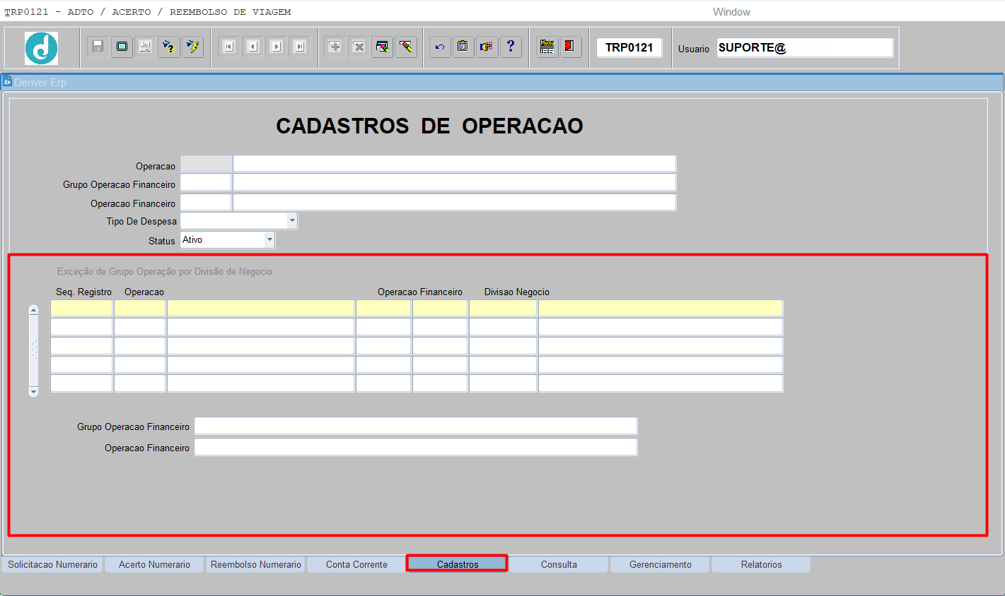
Task: Click the execute query lightning icon
Action: [x=192, y=47]
